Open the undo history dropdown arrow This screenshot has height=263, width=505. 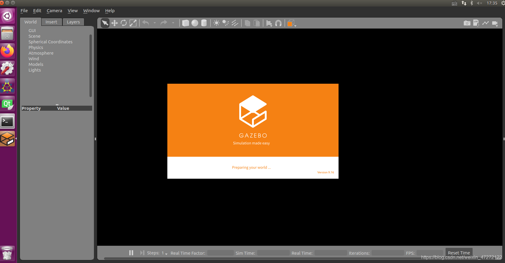[155, 23]
